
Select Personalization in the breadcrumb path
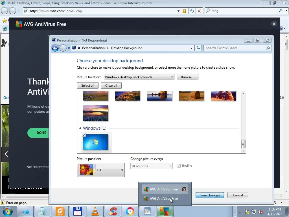tap(93, 48)
